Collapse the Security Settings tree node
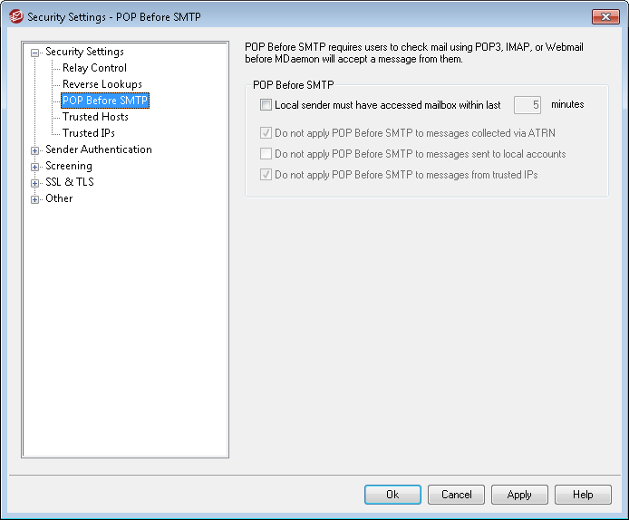 35,53
